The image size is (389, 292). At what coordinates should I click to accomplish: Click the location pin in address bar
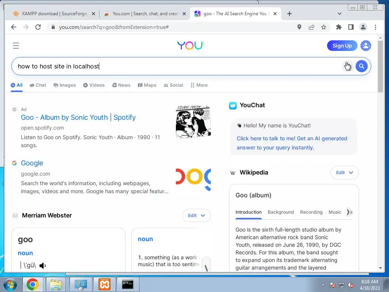coord(299,27)
